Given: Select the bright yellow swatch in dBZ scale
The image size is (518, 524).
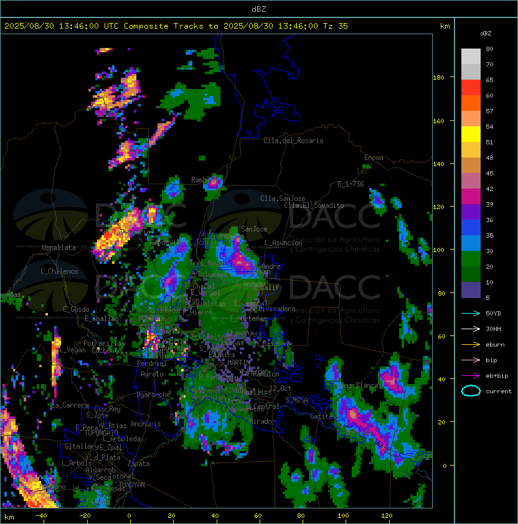Looking at the screenshot, I should pyautogui.click(x=471, y=134).
